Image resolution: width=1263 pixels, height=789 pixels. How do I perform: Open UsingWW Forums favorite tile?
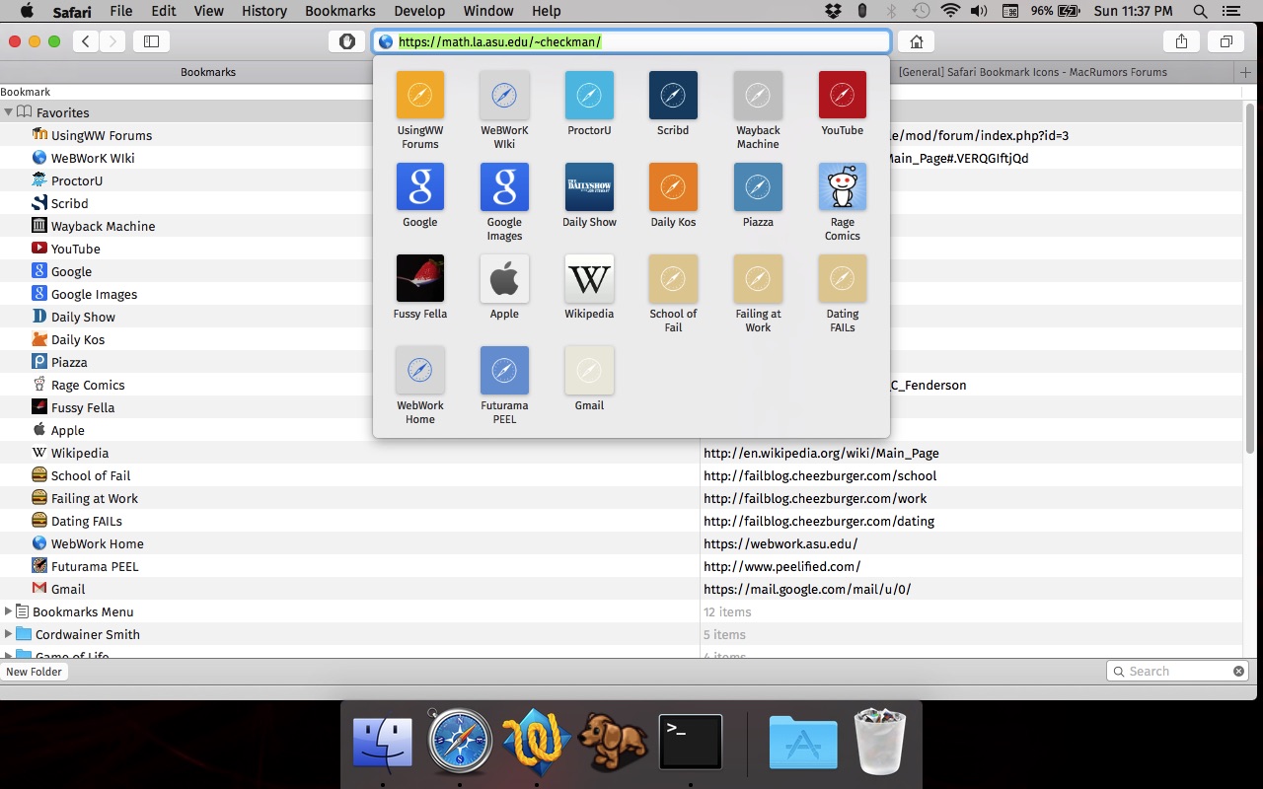[419, 96]
